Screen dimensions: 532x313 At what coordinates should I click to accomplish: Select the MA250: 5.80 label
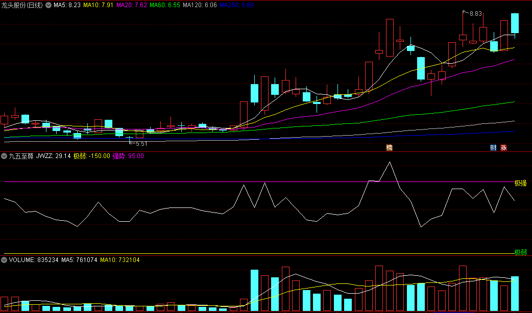236,5
